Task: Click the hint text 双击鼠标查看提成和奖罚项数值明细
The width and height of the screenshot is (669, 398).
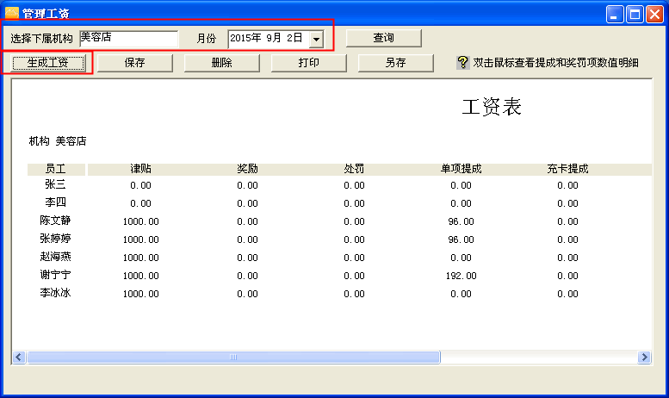Action: tap(556, 63)
